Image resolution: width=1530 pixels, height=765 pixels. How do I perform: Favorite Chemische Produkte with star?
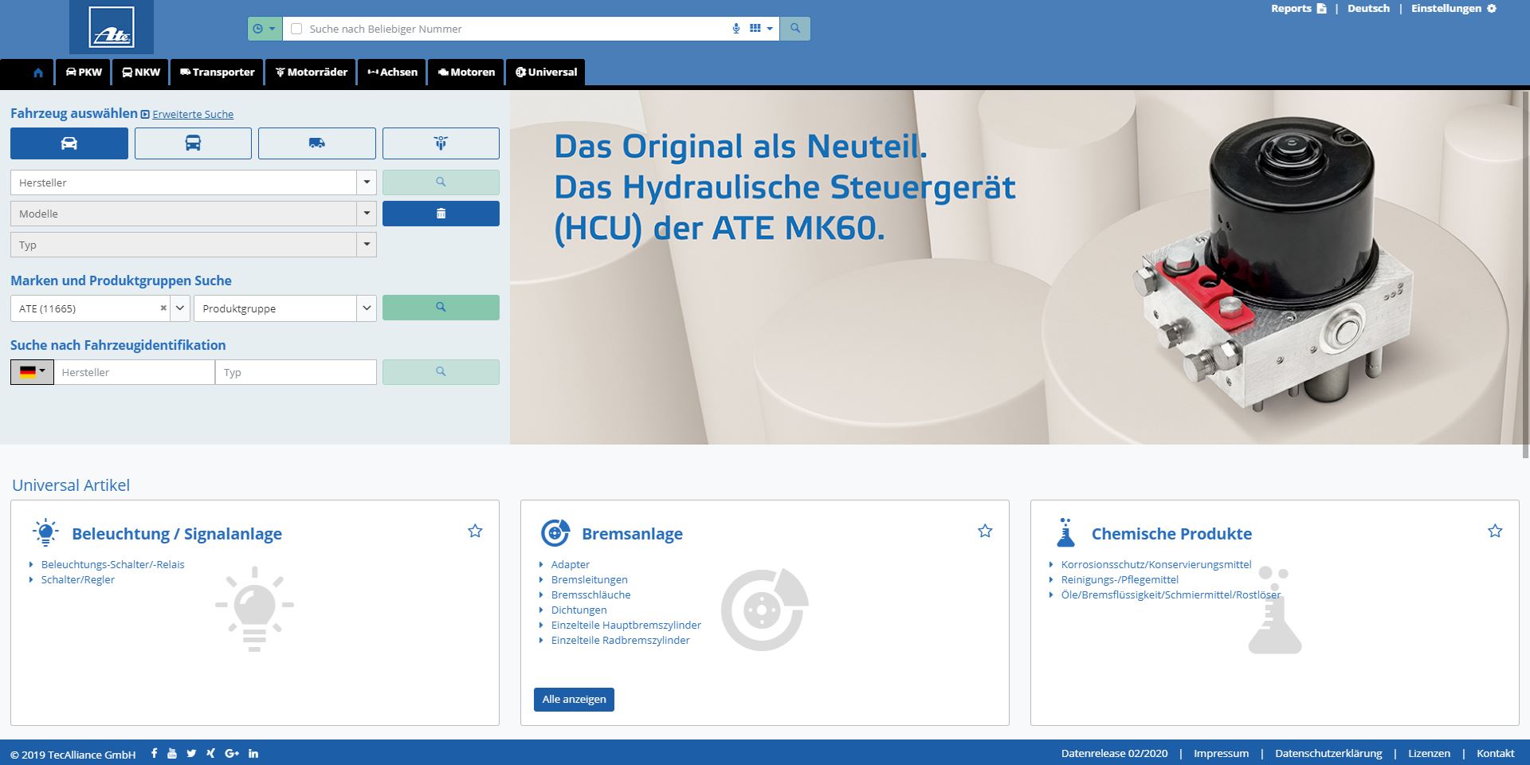pos(1495,531)
